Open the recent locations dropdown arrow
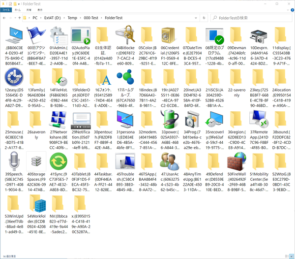Viewport: 295px width, 259px height. (15, 18)
